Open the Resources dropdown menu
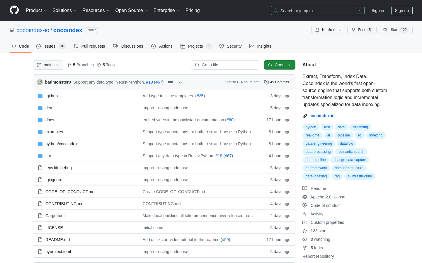 pyautogui.click(x=96, y=10)
